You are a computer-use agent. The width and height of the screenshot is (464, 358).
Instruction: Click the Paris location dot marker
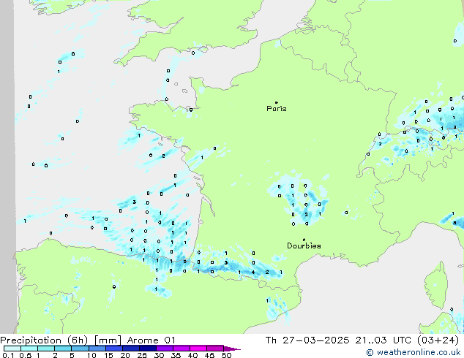click(277, 102)
